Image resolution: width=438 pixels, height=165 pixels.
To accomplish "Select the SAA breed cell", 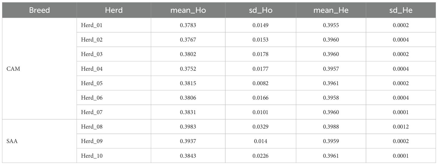I will pos(11,141).
